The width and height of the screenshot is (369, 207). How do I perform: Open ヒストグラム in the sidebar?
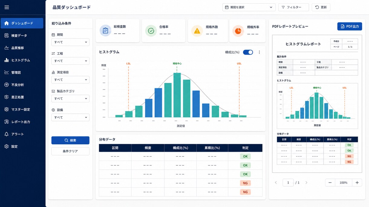[22, 60]
